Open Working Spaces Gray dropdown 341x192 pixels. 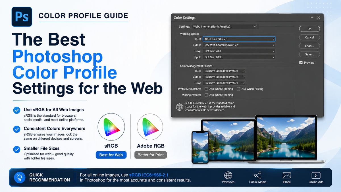pyautogui.click(x=239, y=51)
